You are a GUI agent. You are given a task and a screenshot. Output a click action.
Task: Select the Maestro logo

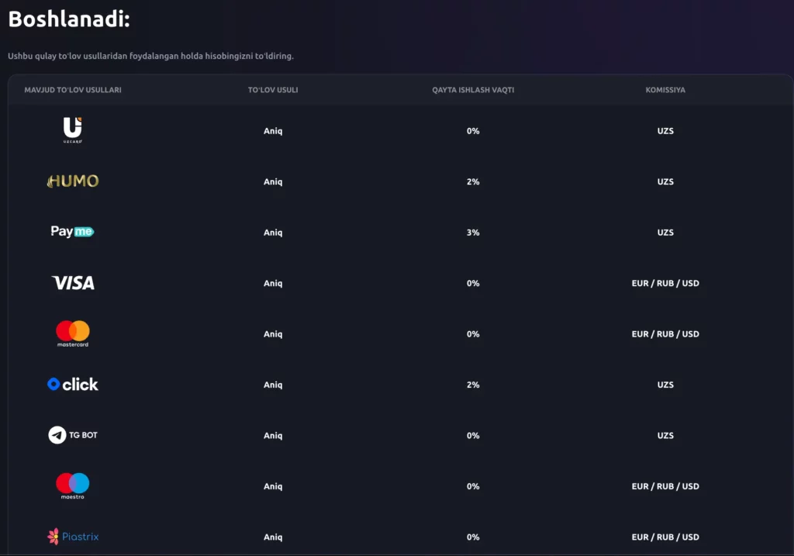73,485
